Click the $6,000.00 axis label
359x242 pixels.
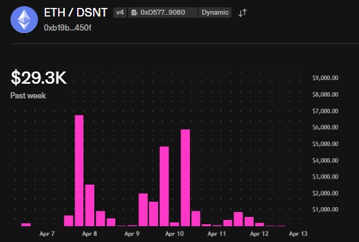pyautogui.click(x=325, y=127)
